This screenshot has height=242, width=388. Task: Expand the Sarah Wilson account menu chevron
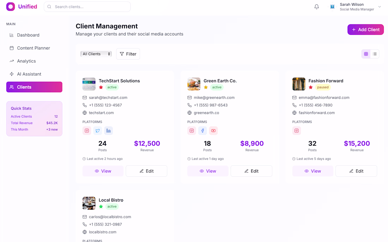point(380,7)
